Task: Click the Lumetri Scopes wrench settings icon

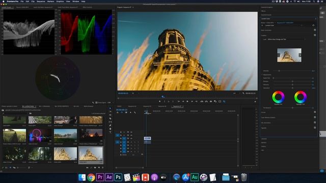Action: (93, 103)
